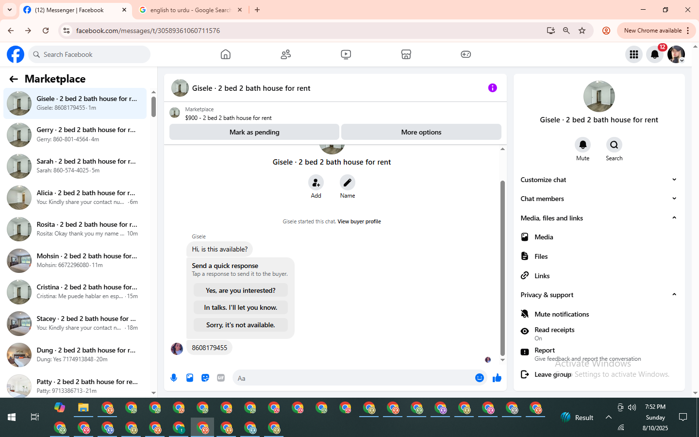The height and width of the screenshot is (437, 699).
Task: Open the Files item in sidebar
Action: coord(599,256)
